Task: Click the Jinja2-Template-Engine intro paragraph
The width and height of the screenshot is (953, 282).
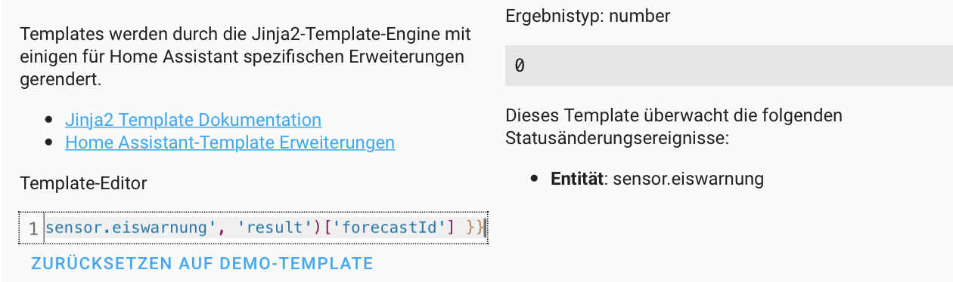Action: click(x=246, y=57)
